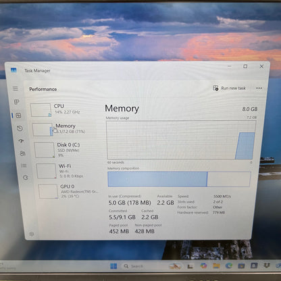Image resolution: width=281 pixels, height=281 pixels.
Task: Open the Windows Start button
Action: point(113,266)
